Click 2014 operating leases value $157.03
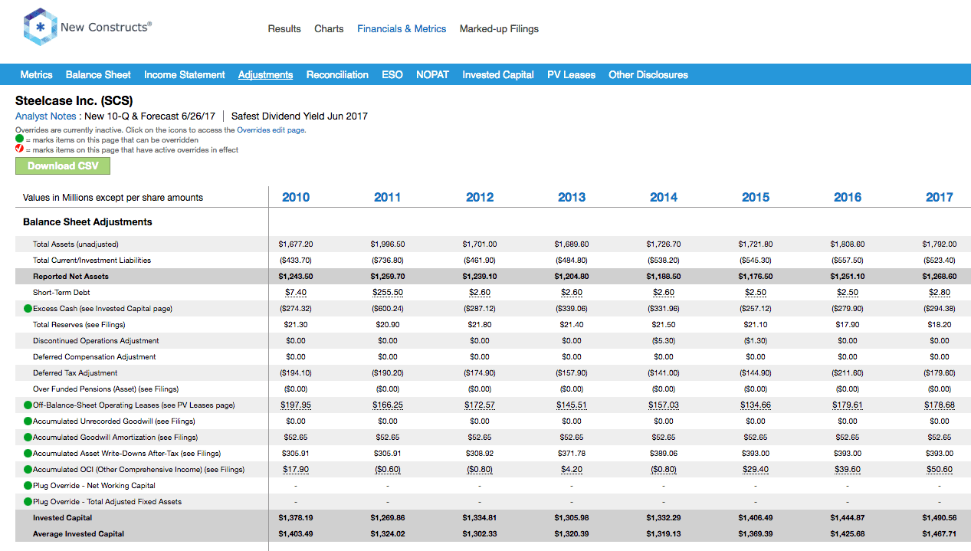Viewport: 971px width, 551px height. (664, 405)
